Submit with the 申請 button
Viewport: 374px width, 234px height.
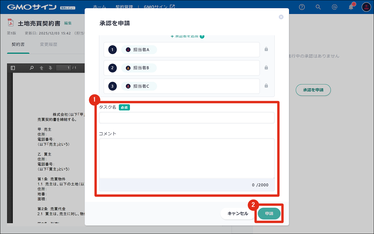tap(269, 214)
